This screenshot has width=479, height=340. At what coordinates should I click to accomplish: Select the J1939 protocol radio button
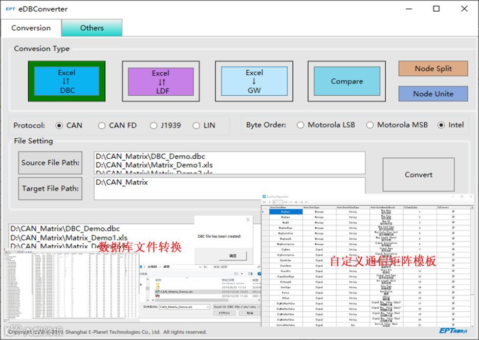coord(154,125)
